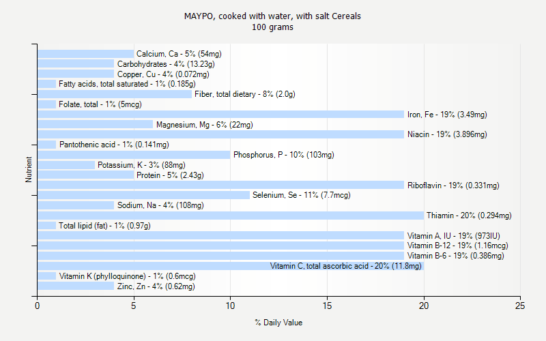Click the Calcium bar in the chart
Screen dimensions: 546x341
click(86, 54)
